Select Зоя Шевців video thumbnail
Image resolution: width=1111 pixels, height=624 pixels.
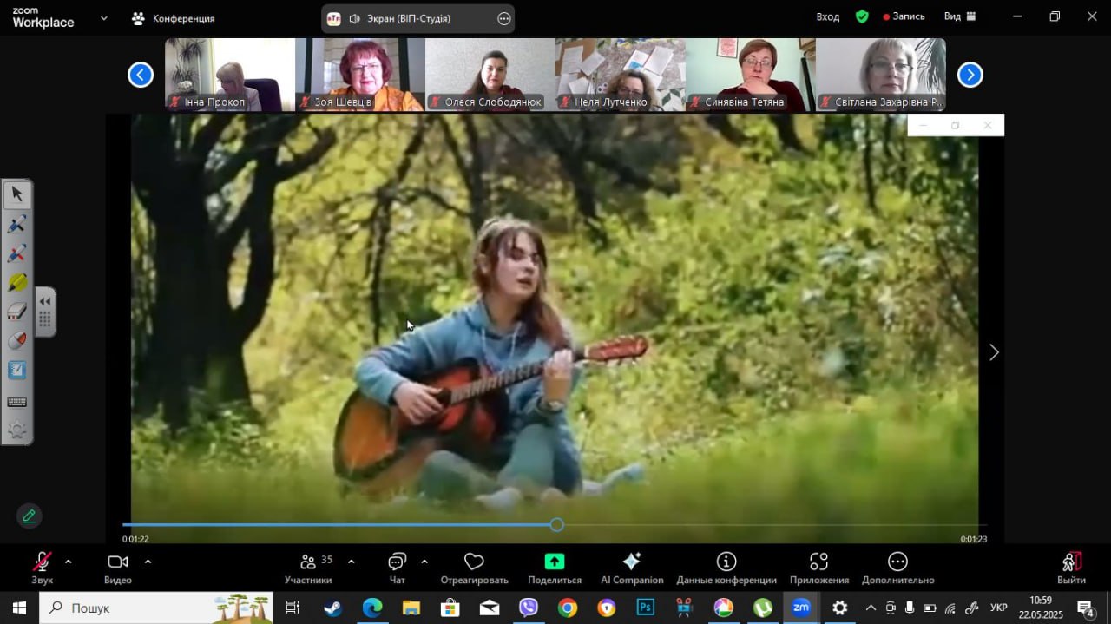click(360, 75)
